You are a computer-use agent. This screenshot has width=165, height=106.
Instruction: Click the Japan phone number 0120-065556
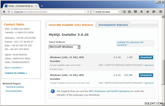[20, 55]
